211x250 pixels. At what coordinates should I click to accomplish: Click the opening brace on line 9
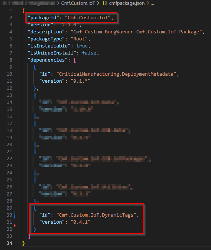pos(35,67)
